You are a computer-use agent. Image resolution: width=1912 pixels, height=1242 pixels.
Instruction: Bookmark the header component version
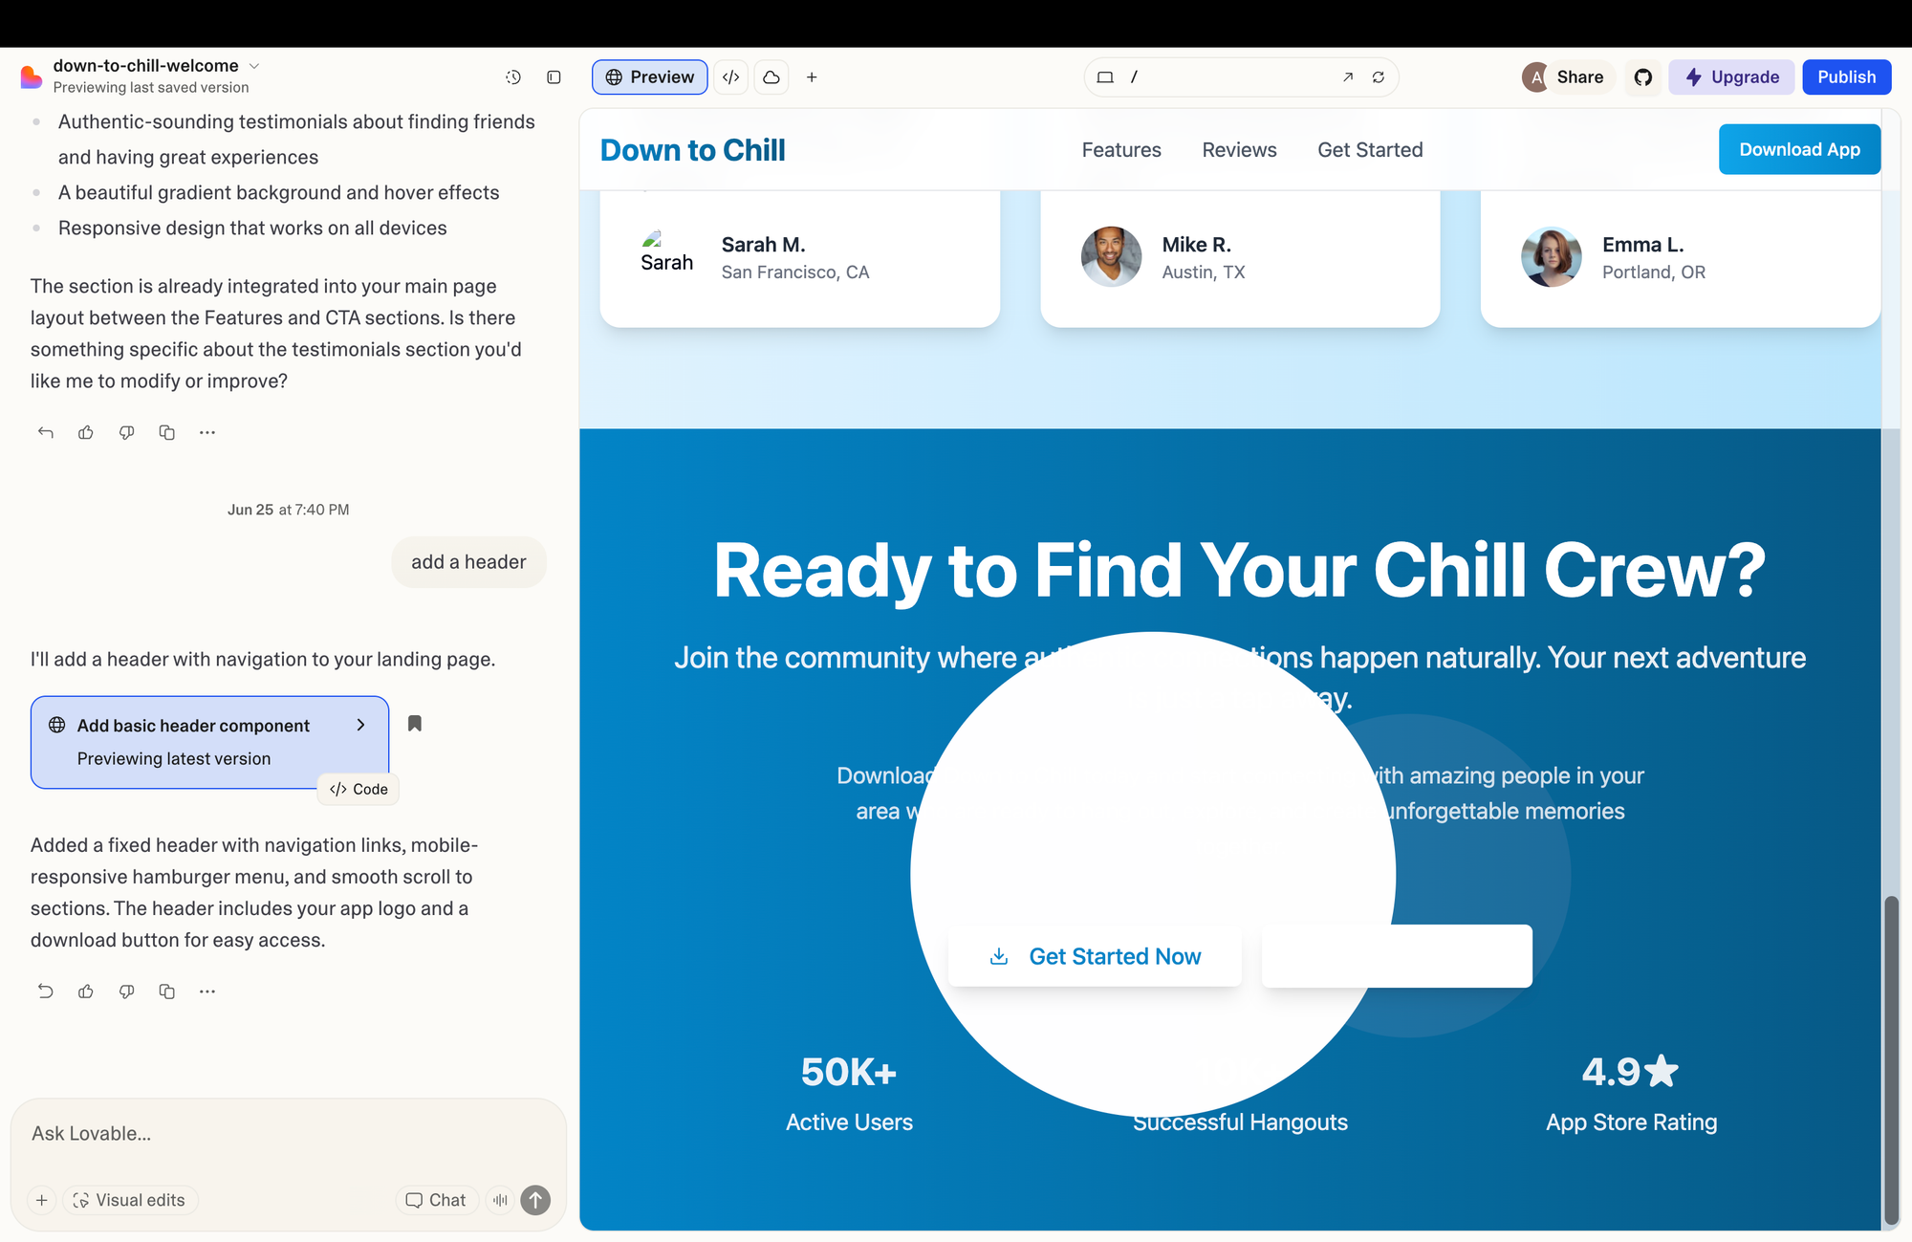415,724
